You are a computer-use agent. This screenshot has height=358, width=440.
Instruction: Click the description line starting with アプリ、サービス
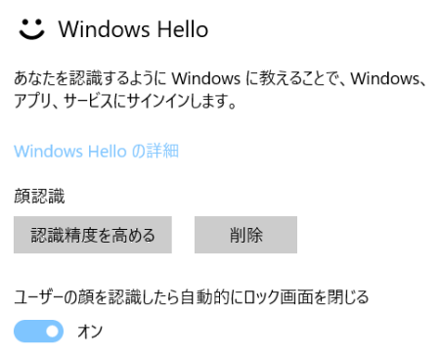pyautogui.click(x=125, y=101)
